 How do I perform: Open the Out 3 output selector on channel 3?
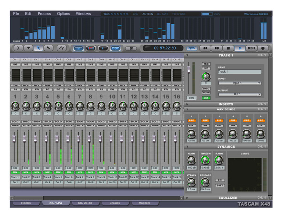pyautogui.click(x=37, y=182)
